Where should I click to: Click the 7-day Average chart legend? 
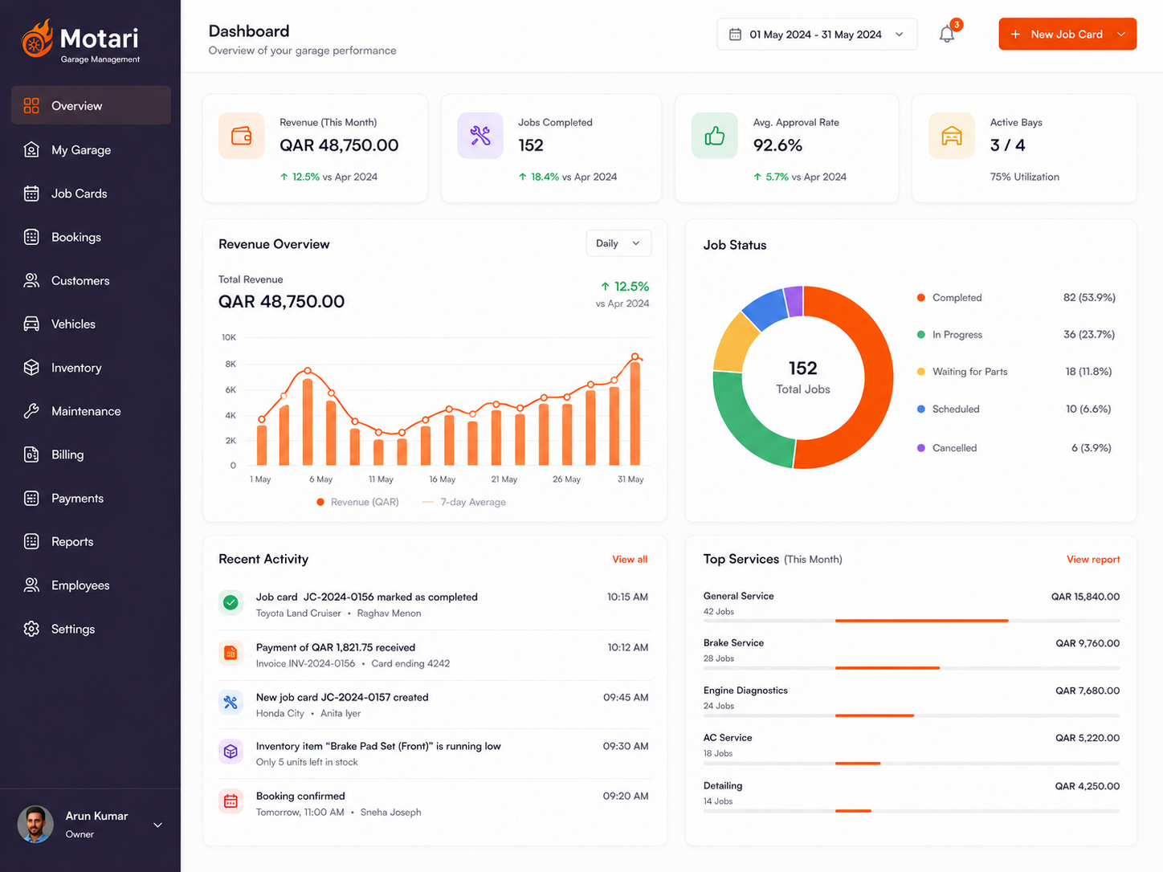click(x=464, y=502)
